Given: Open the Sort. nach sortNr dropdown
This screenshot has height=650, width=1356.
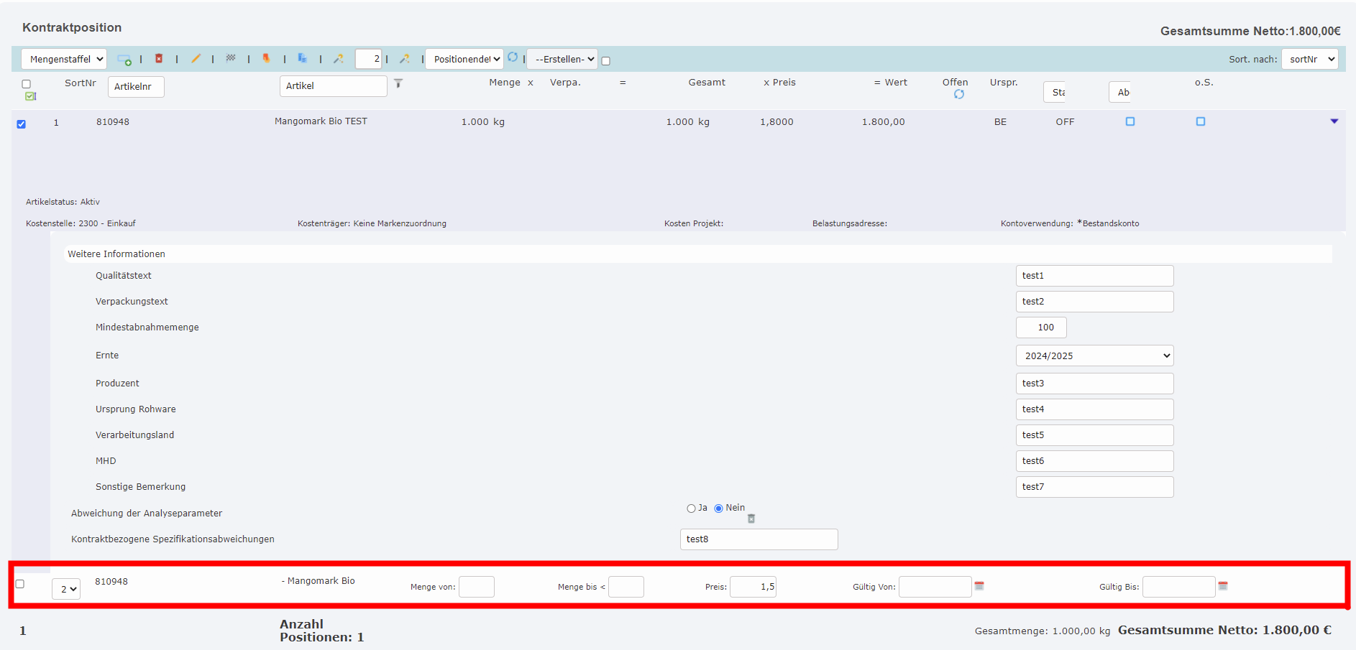Looking at the screenshot, I should [x=1309, y=59].
